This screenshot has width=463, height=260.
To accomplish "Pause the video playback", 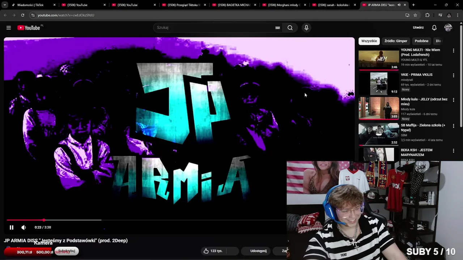I will click(x=12, y=227).
